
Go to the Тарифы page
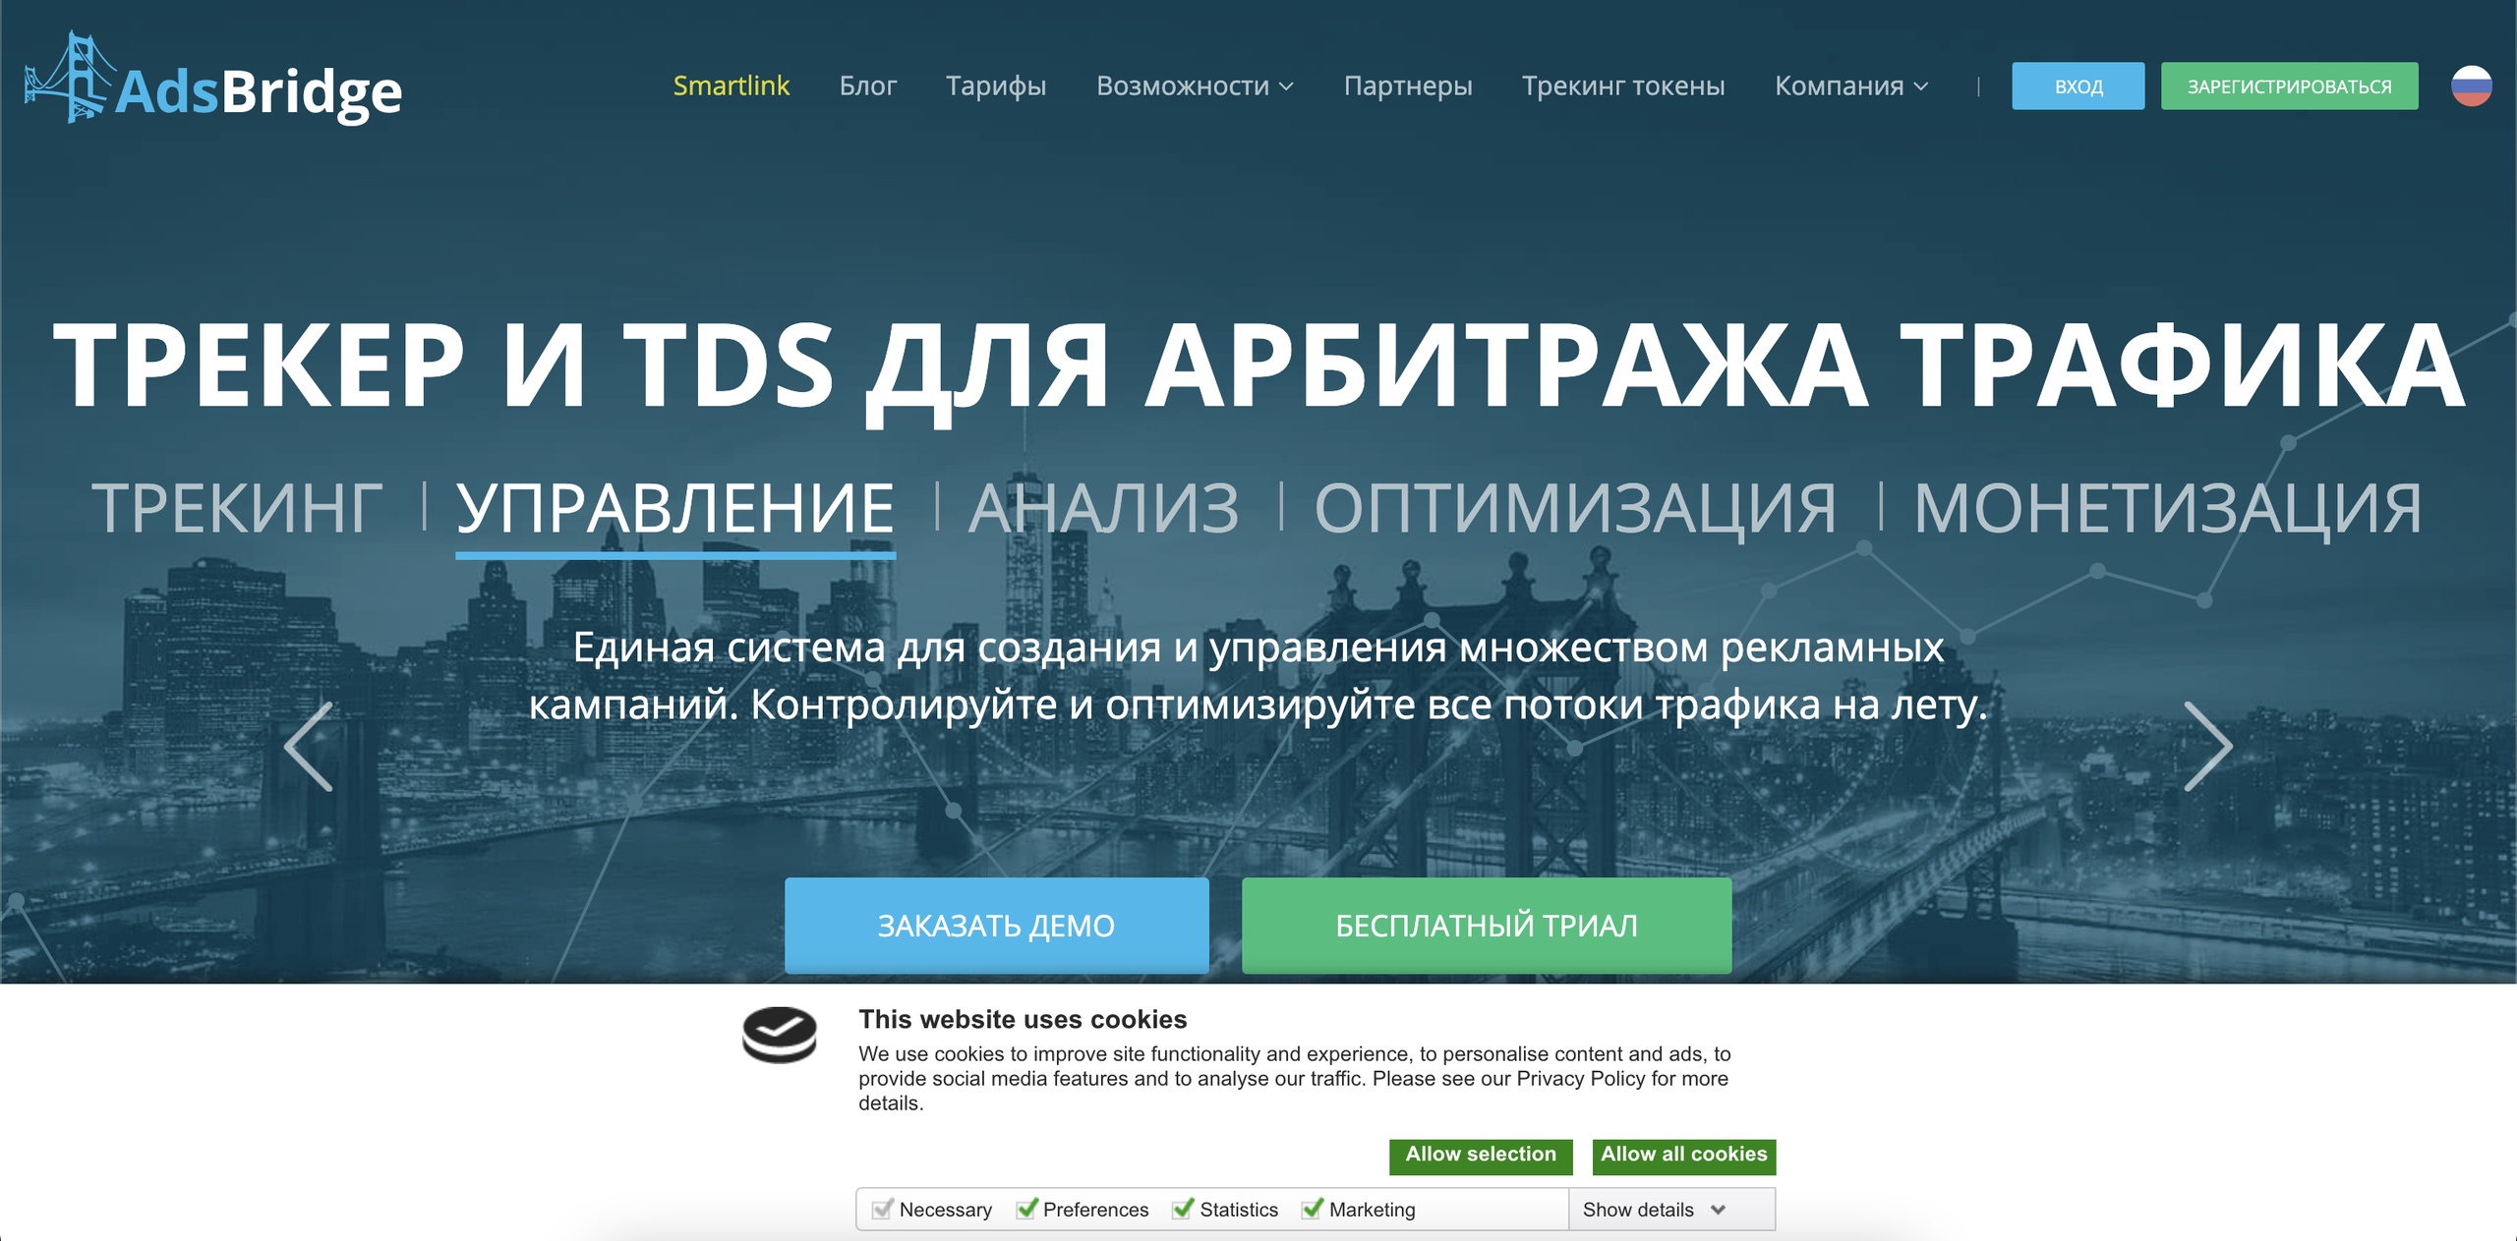pos(995,86)
